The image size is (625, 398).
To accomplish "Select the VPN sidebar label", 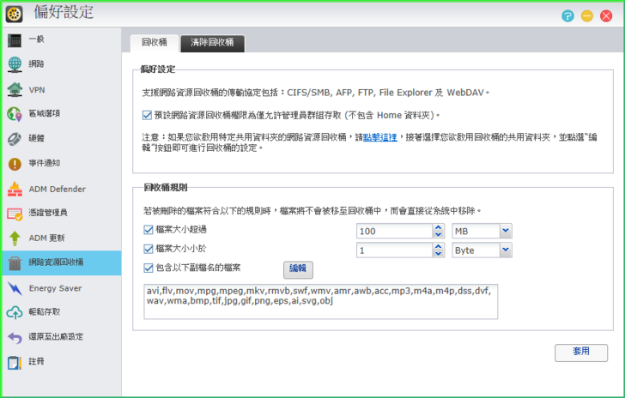I will [37, 90].
